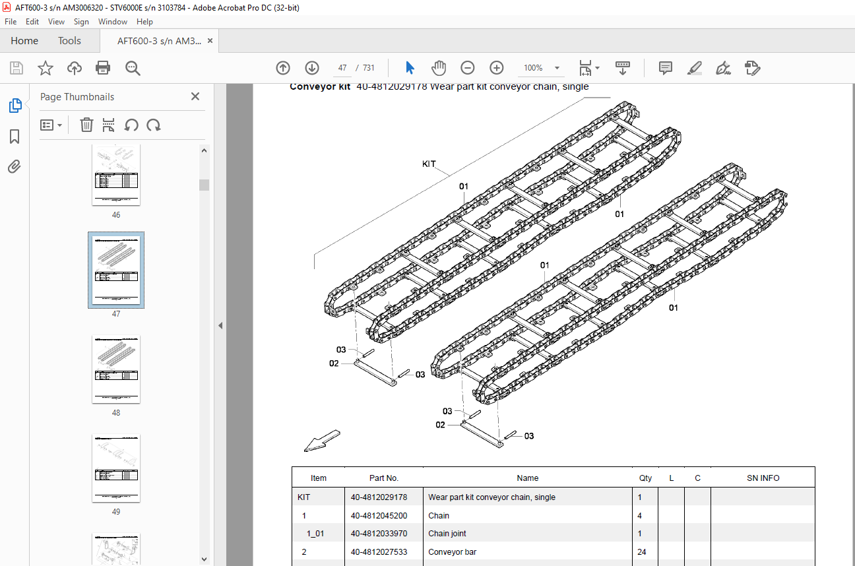
Task: Open the View menu
Action: tap(56, 22)
